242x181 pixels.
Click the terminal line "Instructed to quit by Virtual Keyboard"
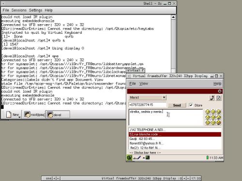pos(42,33)
